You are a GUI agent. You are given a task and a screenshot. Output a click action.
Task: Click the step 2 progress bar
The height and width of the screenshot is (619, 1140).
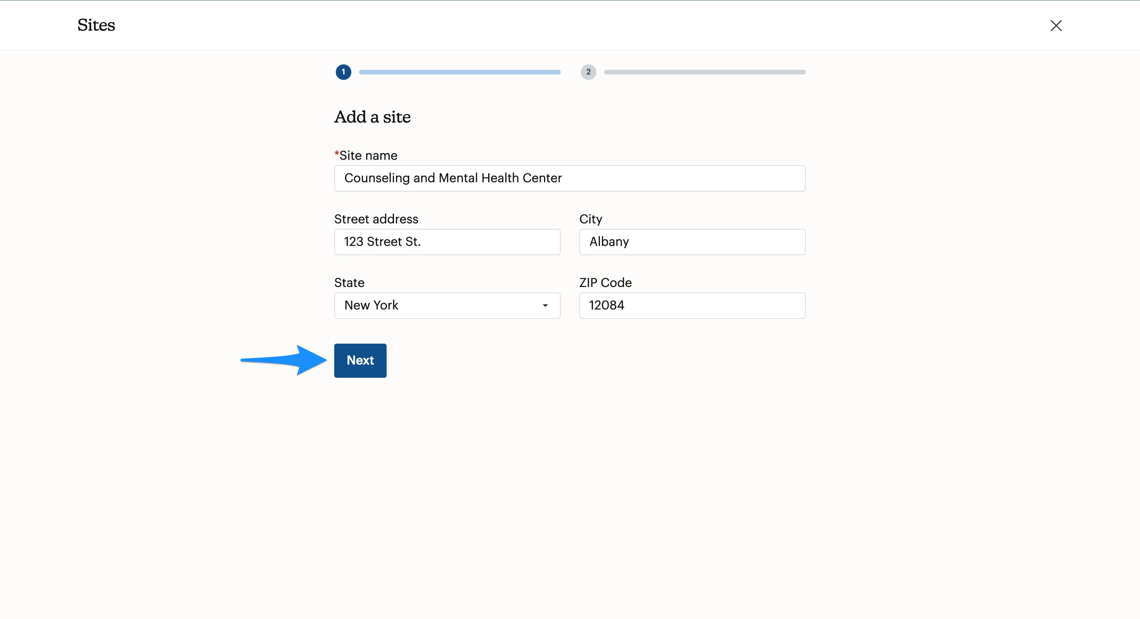(705, 72)
